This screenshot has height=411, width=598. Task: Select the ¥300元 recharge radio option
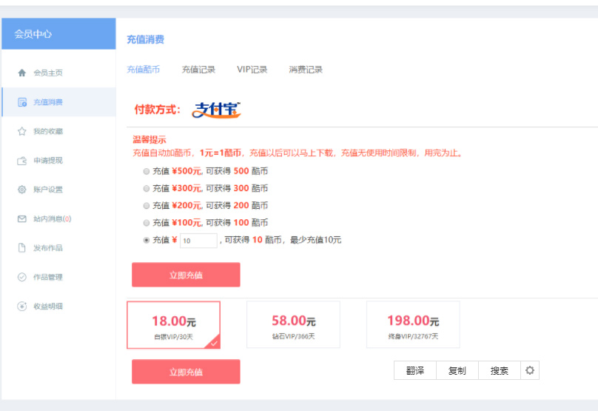click(x=146, y=188)
